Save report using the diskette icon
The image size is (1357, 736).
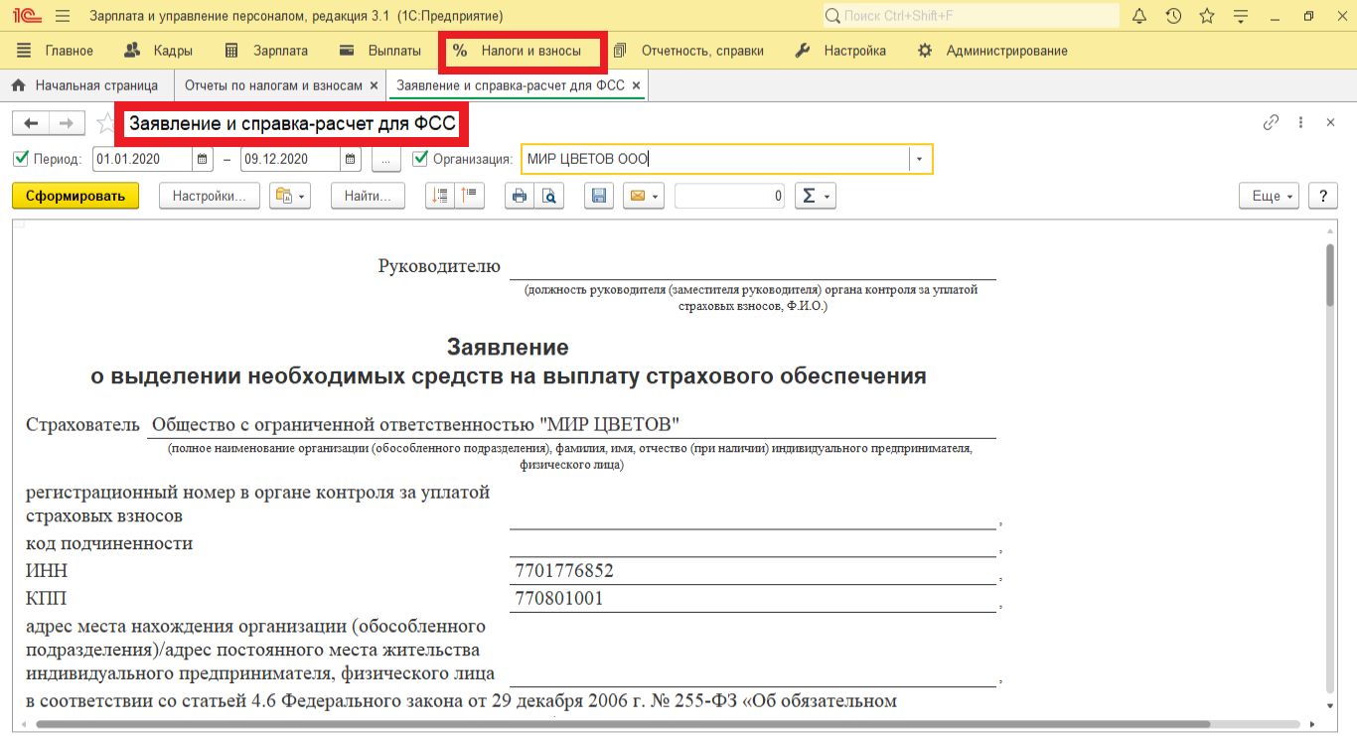[x=599, y=197]
